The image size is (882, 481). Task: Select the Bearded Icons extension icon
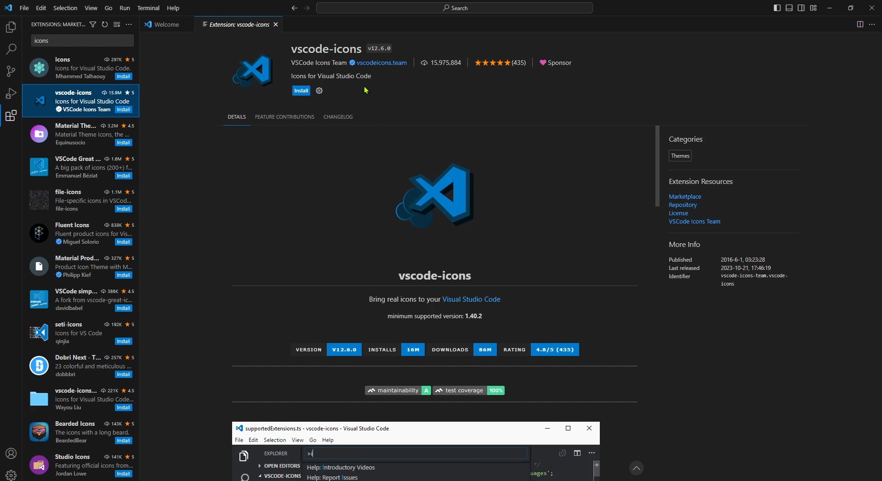[39, 432]
